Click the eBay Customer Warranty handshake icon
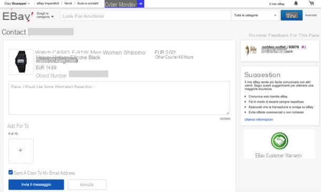The width and height of the screenshot is (321, 192). 279,141
